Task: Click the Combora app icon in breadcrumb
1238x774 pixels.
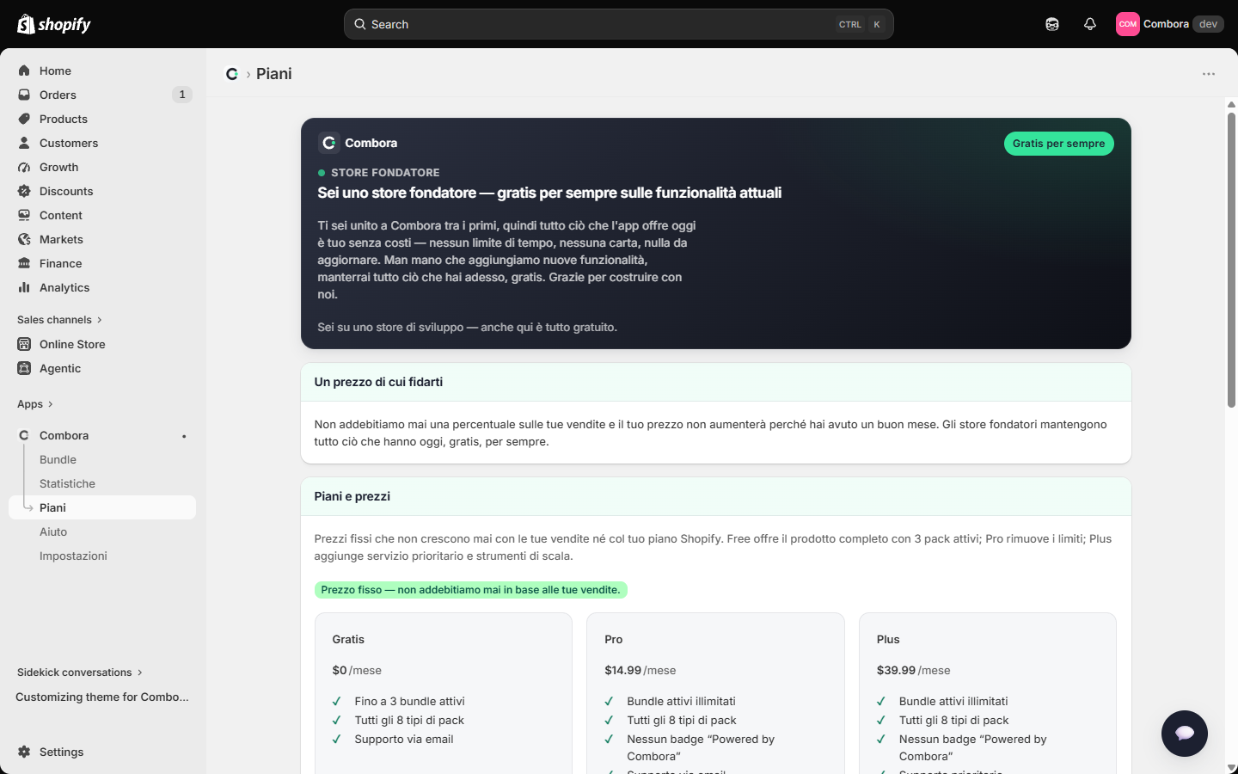Action: (x=232, y=74)
